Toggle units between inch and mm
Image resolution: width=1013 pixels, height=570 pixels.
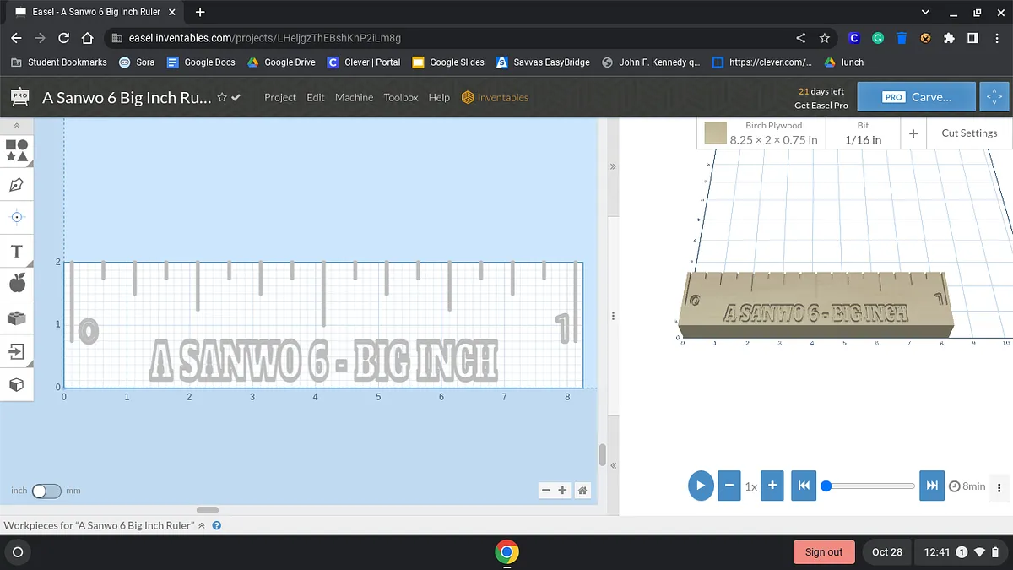pyautogui.click(x=46, y=491)
